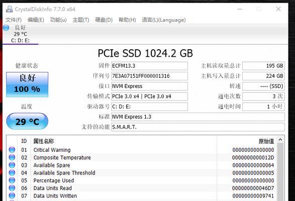This screenshot has height=201, width=295.
Task: Click the Data Units Read status orb
Action: click(x=12, y=188)
